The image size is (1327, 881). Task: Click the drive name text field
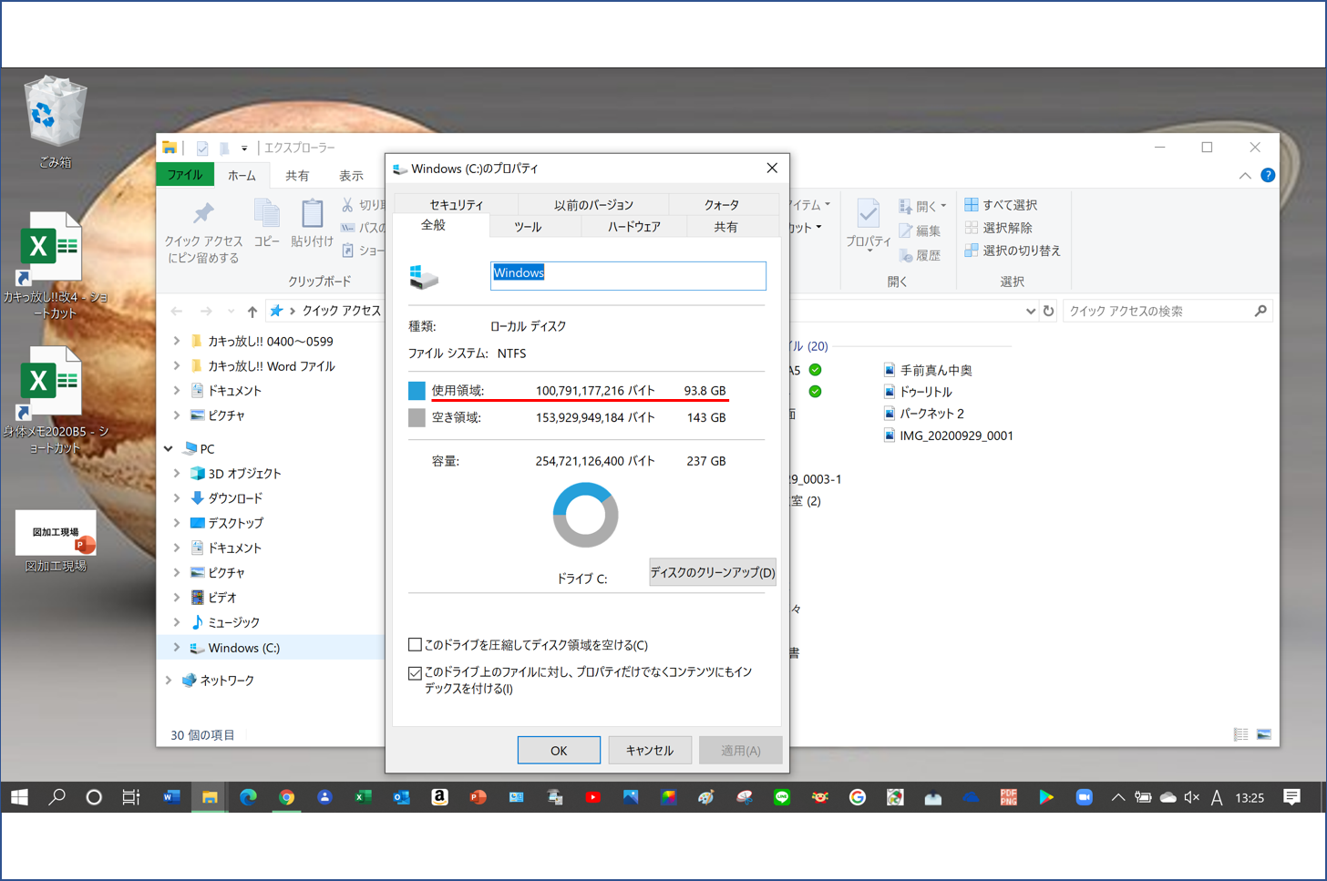click(628, 276)
